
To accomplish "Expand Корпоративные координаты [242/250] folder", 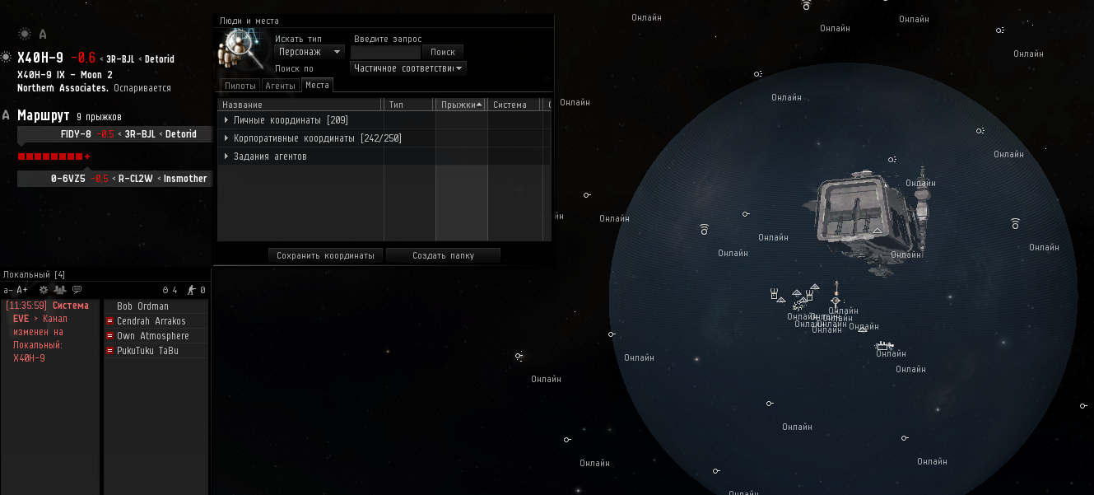I will (x=226, y=138).
